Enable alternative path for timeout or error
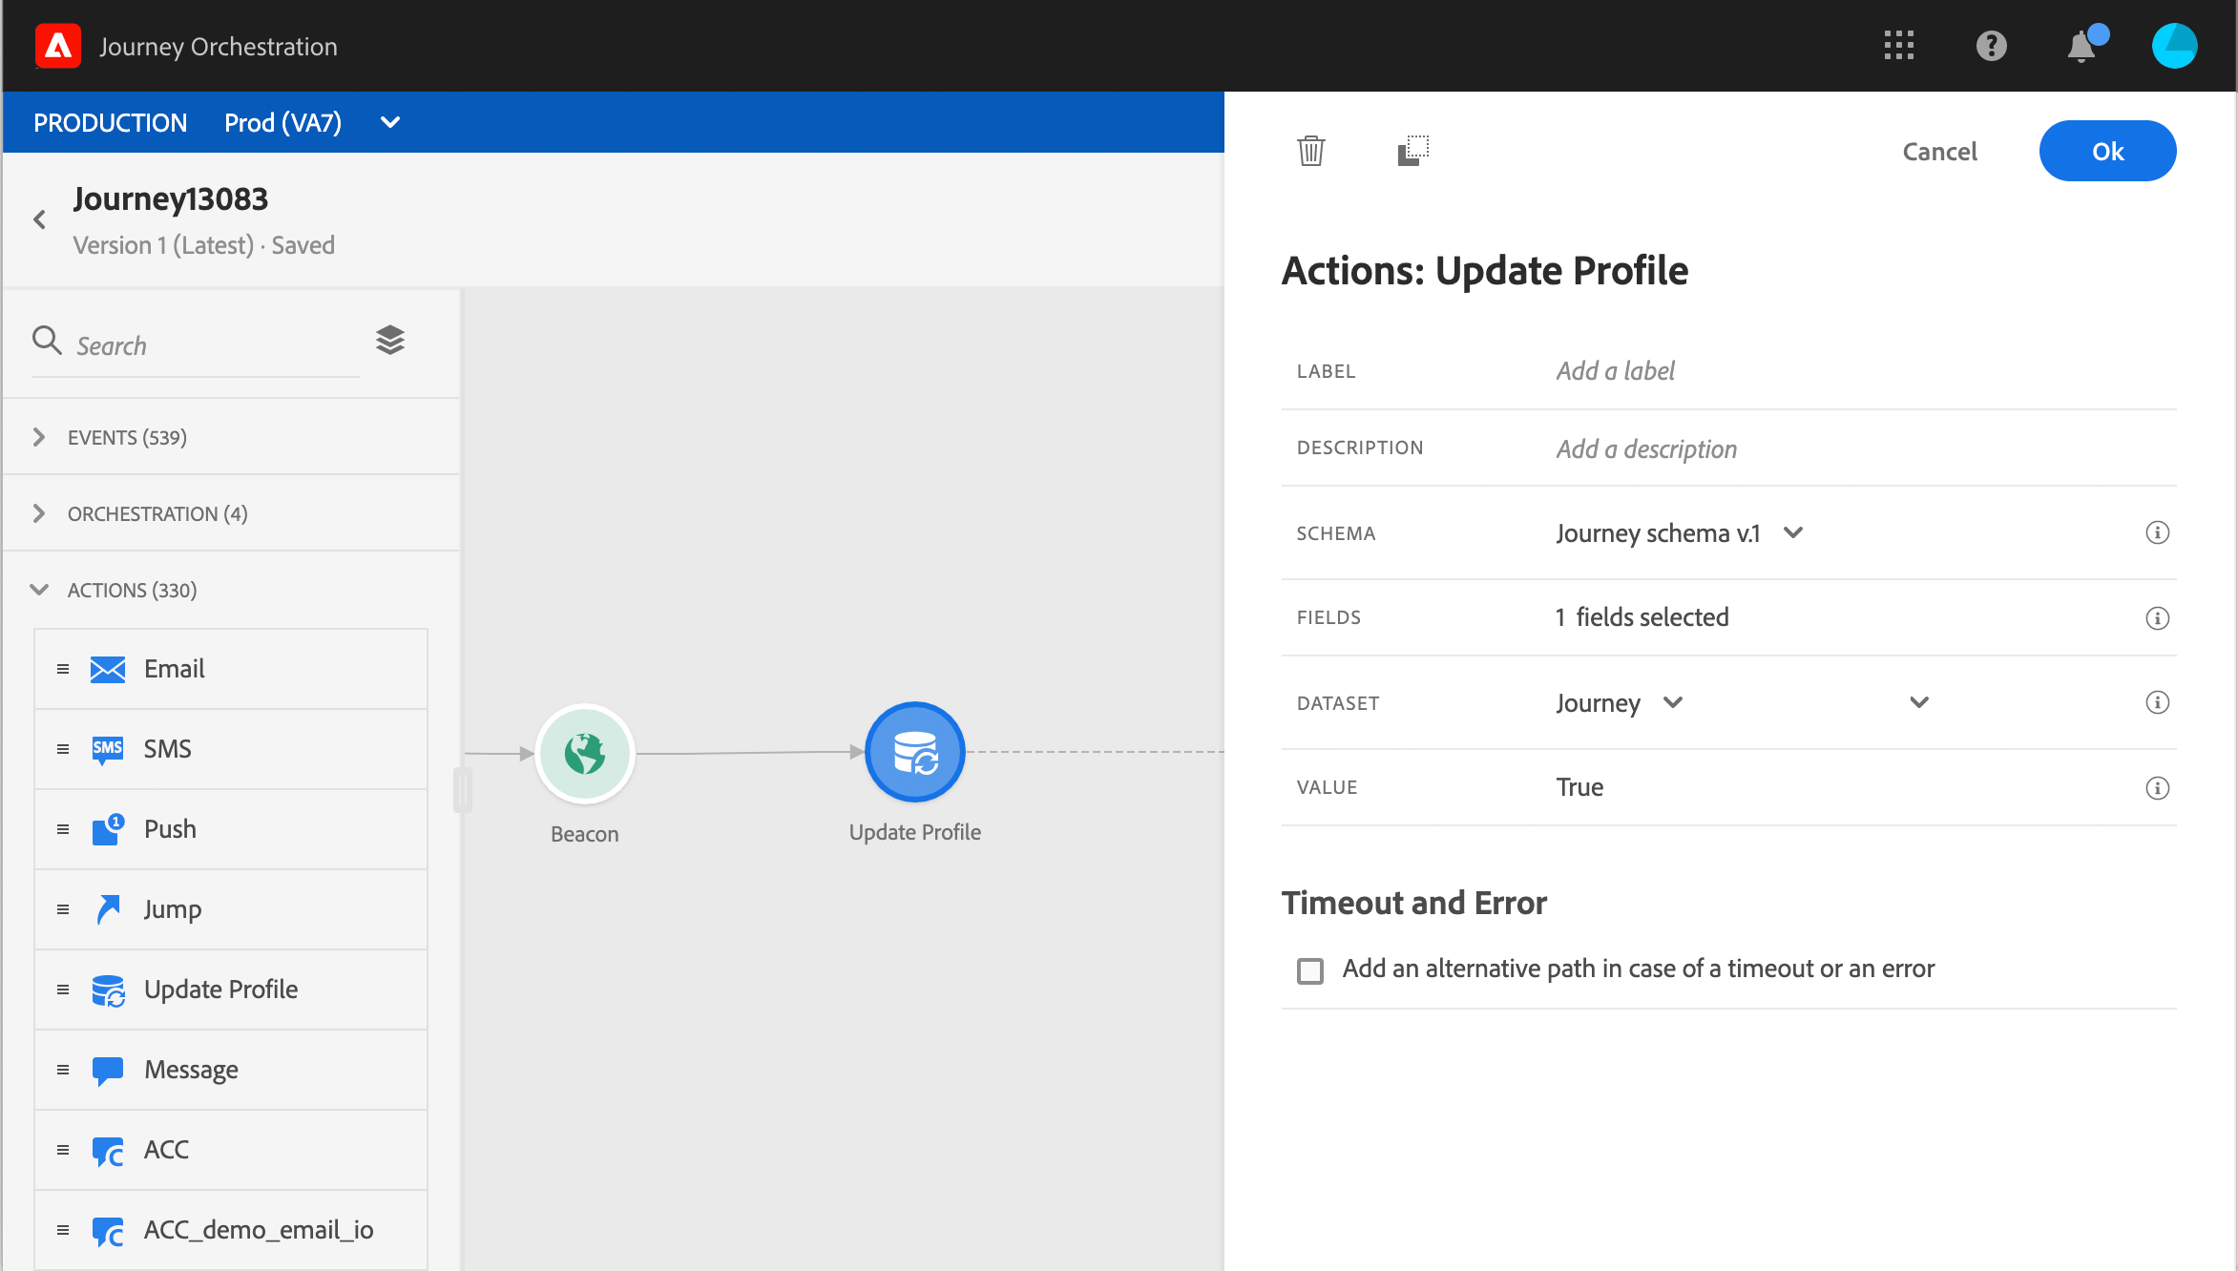This screenshot has width=2238, height=1271. (x=1310, y=970)
